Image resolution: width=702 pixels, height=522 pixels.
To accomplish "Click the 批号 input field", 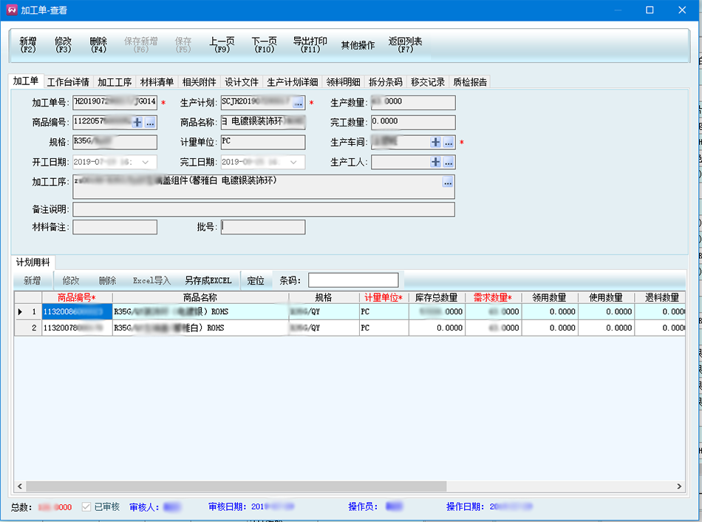I will point(263,227).
